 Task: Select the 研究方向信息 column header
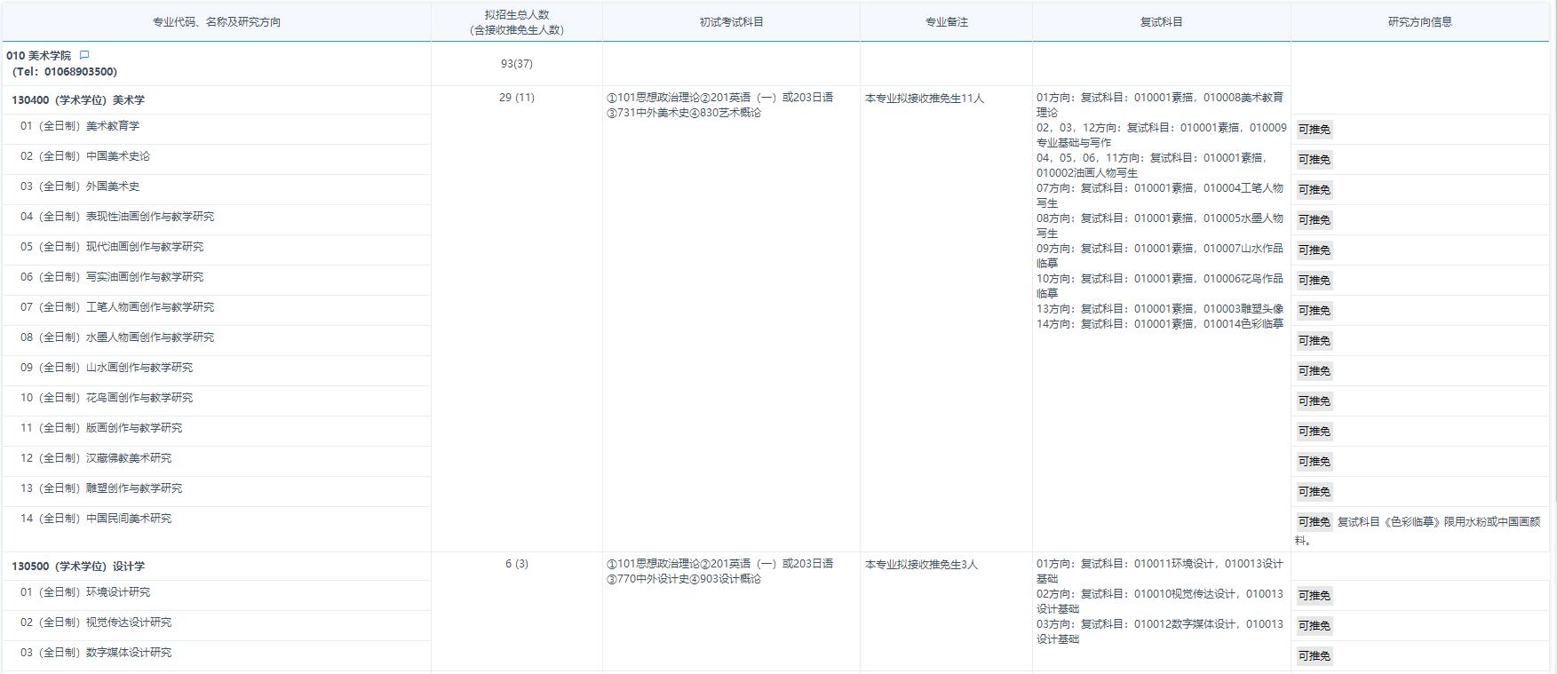click(x=1419, y=22)
